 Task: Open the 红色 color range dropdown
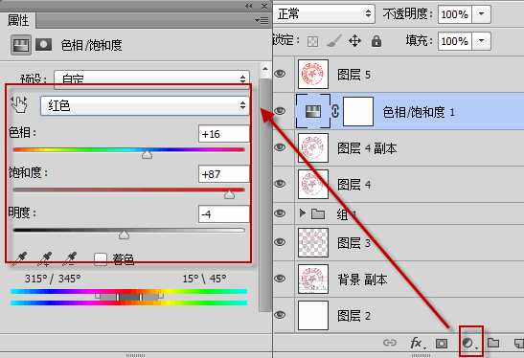tap(145, 106)
